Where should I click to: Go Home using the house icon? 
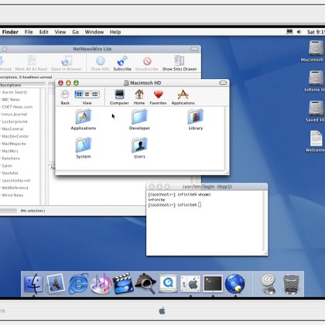point(139,97)
